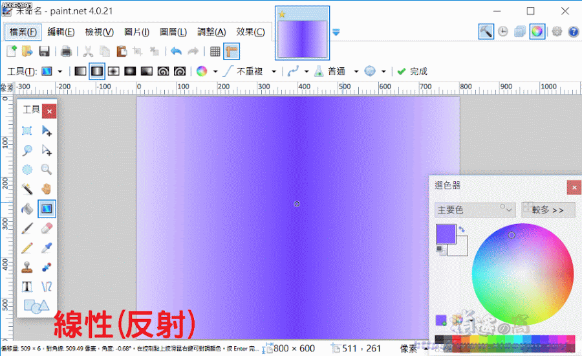
Task: Open the 不重複 repeat mode dropdown
Action: (274, 71)
